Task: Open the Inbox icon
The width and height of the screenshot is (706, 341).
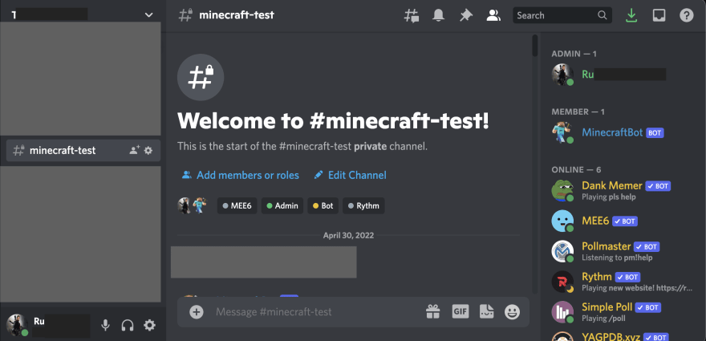Action: [659, 15]
